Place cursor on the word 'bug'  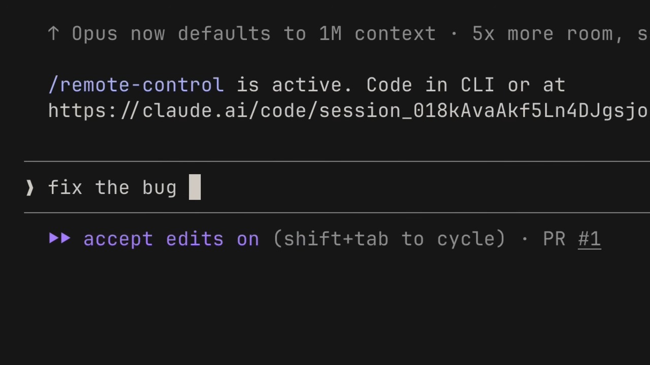pyautogui.click(x=159, y=189)
